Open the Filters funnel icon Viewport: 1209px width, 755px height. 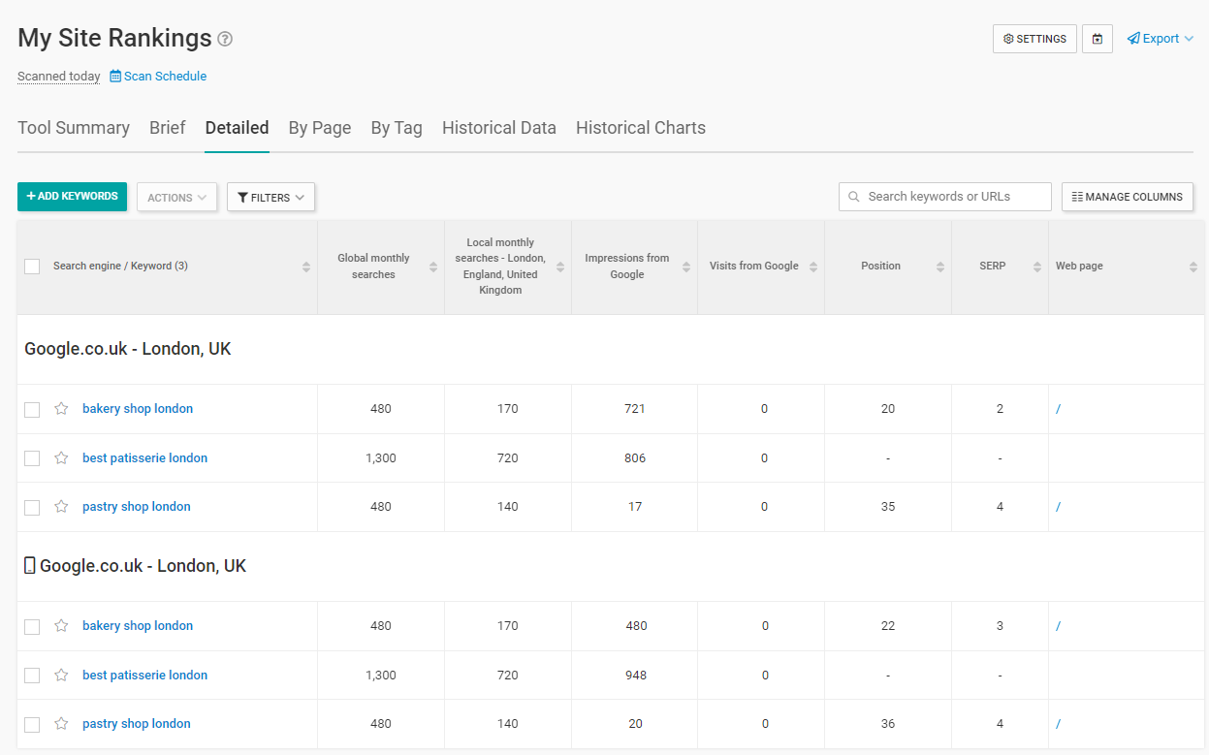pos(244,197)
